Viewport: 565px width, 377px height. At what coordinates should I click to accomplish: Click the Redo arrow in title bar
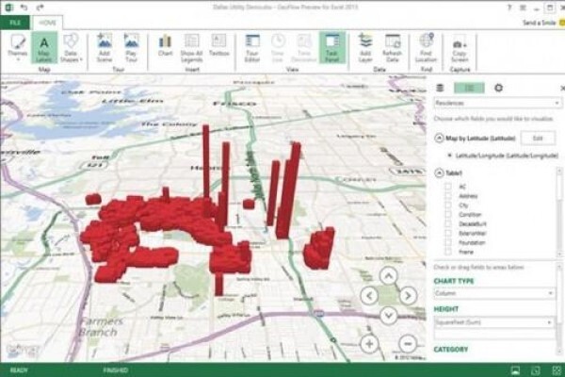click(x=40, y=8)
